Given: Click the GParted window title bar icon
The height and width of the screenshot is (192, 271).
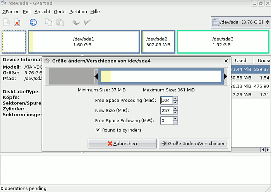Looking at the screenshot, I should tap(3, 3).
